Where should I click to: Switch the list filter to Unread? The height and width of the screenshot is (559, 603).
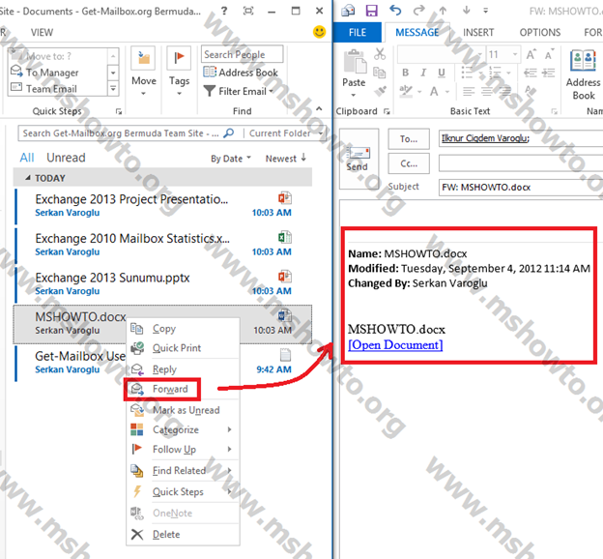(66, 158)
